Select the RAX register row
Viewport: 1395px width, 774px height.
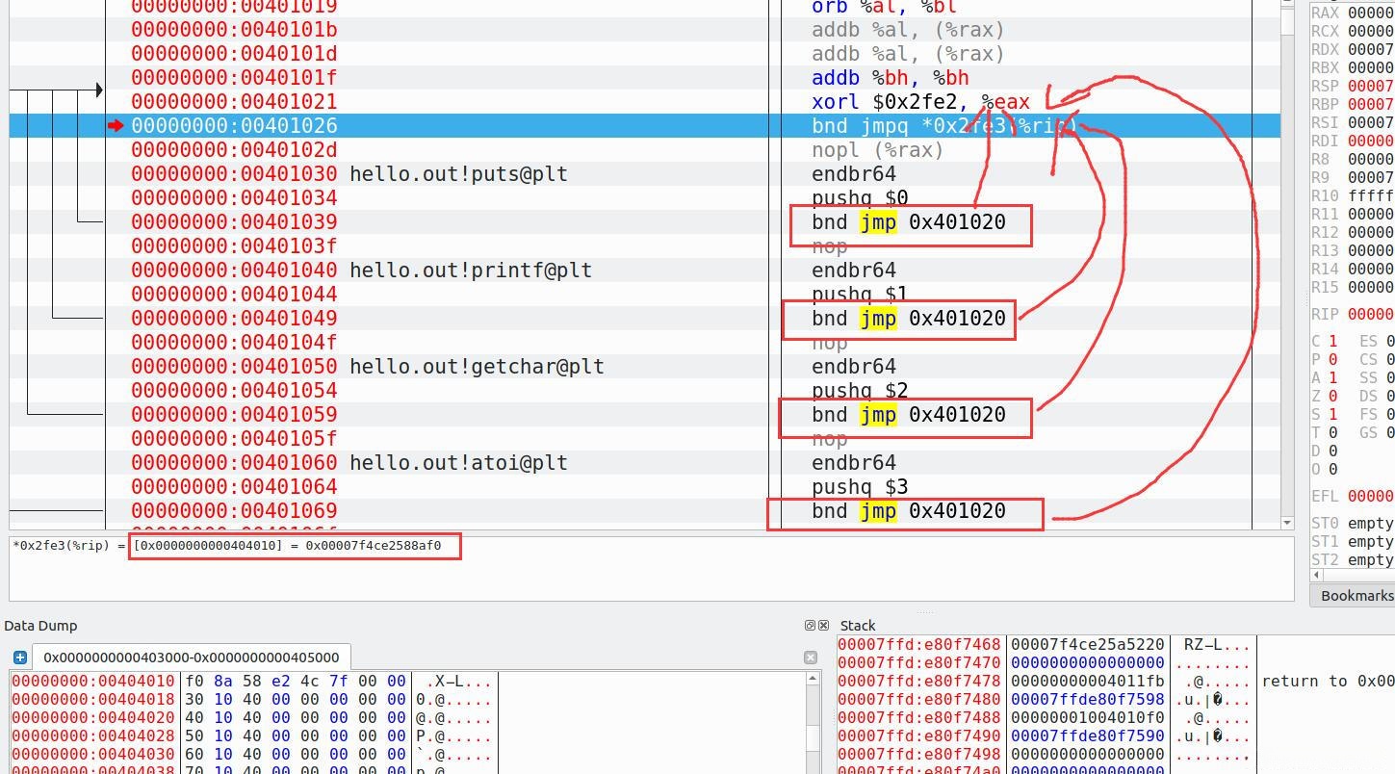pyautogui.click(x=1353, y=13)
